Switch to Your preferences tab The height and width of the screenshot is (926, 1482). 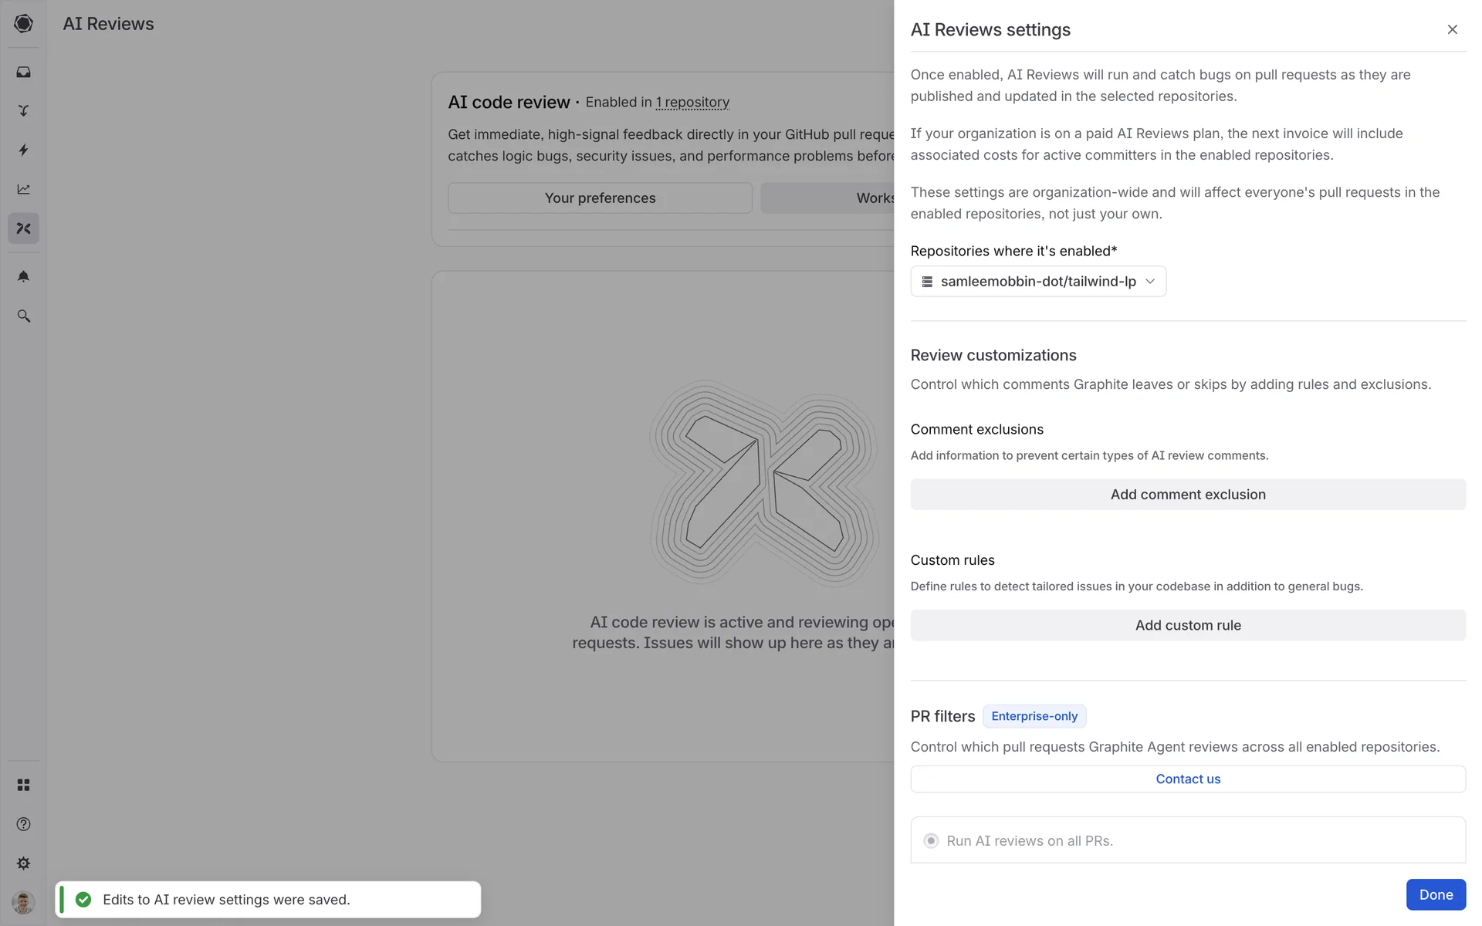(x=600, y=198)
